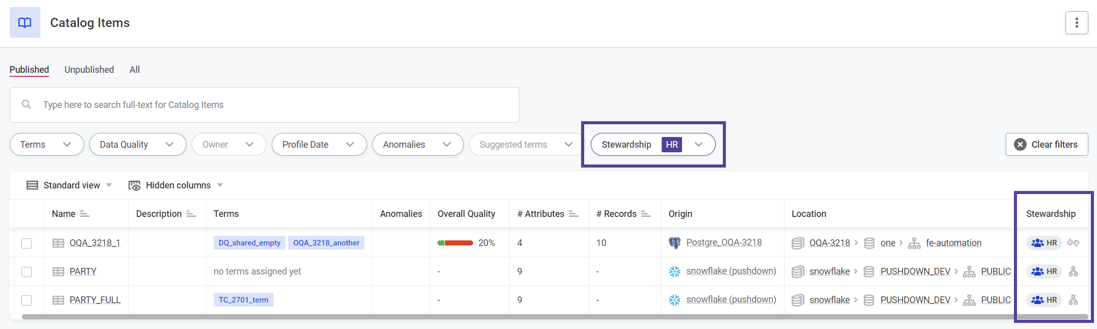The width and height of the screenshot is (1097, 329).
Task: Click sort icon next to # Records
Action: click(646, 214)
